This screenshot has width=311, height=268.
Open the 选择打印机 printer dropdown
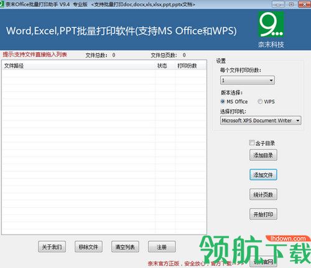(261, 120)
